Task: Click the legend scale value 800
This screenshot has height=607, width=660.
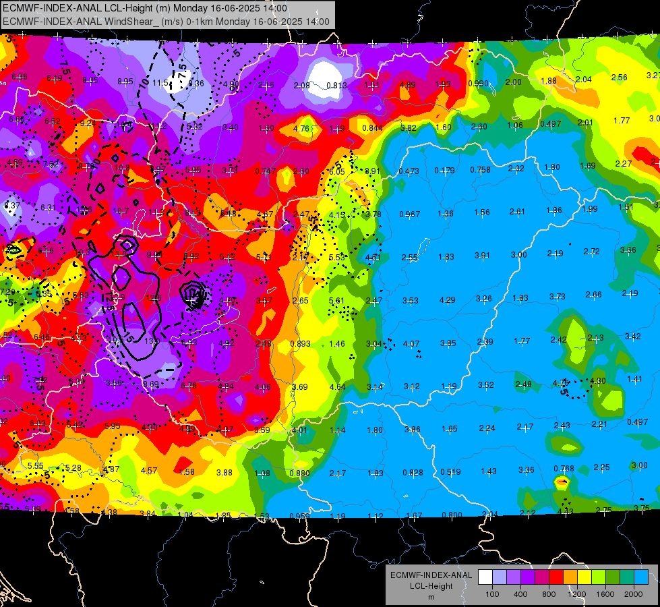Action: coord(549,594)
